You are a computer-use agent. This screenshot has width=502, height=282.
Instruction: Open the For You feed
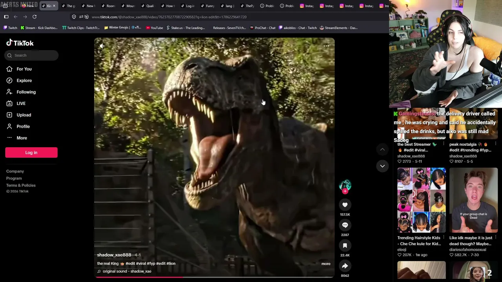click(24, 69)
